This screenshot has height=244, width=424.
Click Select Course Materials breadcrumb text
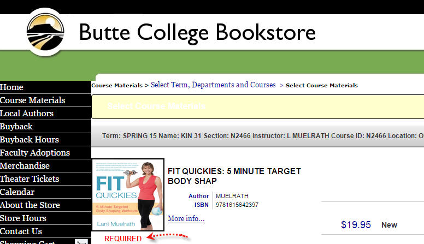[321, 85]
